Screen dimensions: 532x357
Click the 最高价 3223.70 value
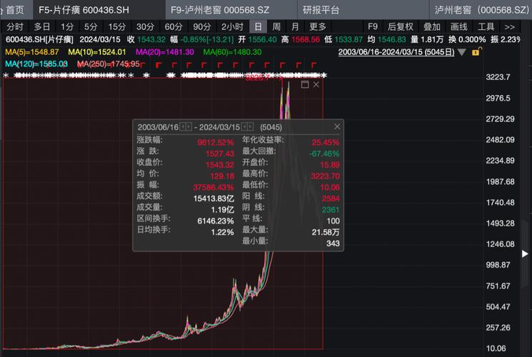tap(326, 176)
